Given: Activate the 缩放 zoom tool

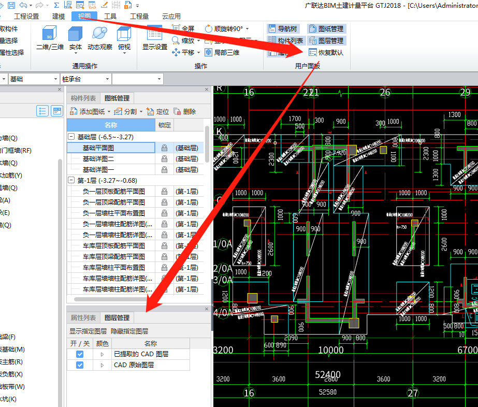Looking at the screenshot, I should click(x=183, y=40).
